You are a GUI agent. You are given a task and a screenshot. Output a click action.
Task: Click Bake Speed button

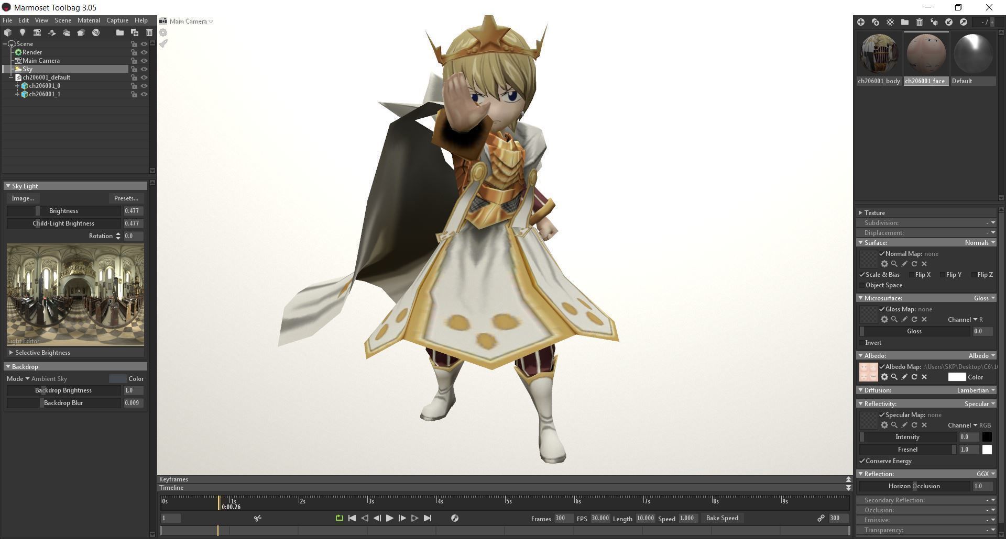click(x=722, y=518)
